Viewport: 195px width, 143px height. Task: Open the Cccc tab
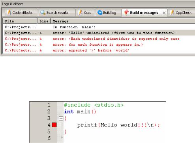(85, 13)
